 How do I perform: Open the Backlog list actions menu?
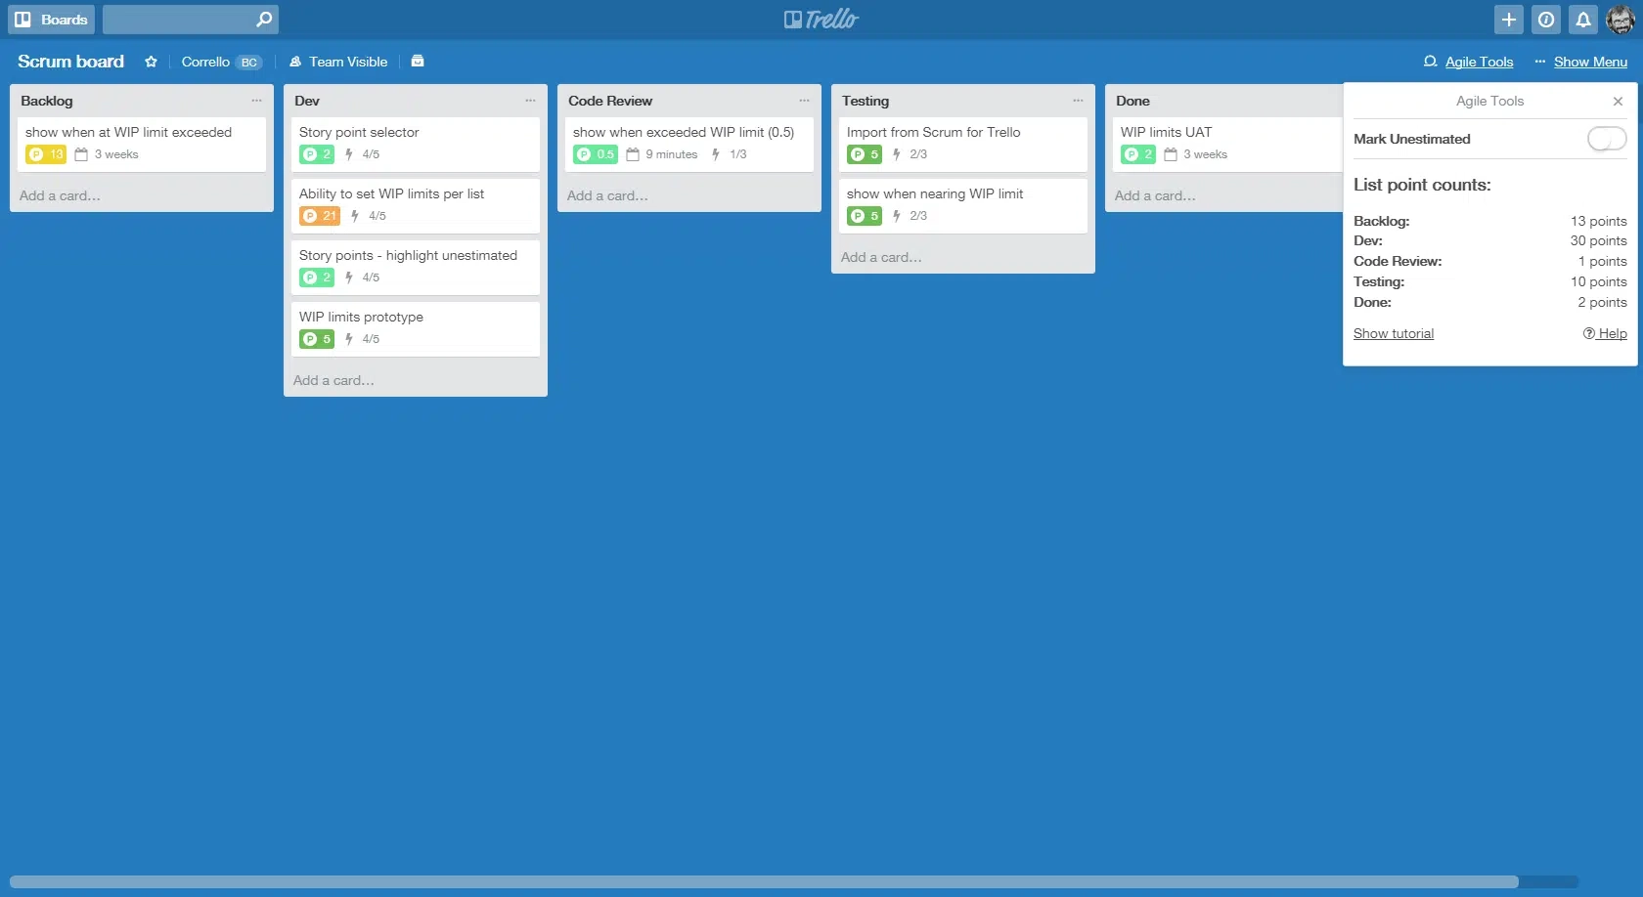pos(256,100)
